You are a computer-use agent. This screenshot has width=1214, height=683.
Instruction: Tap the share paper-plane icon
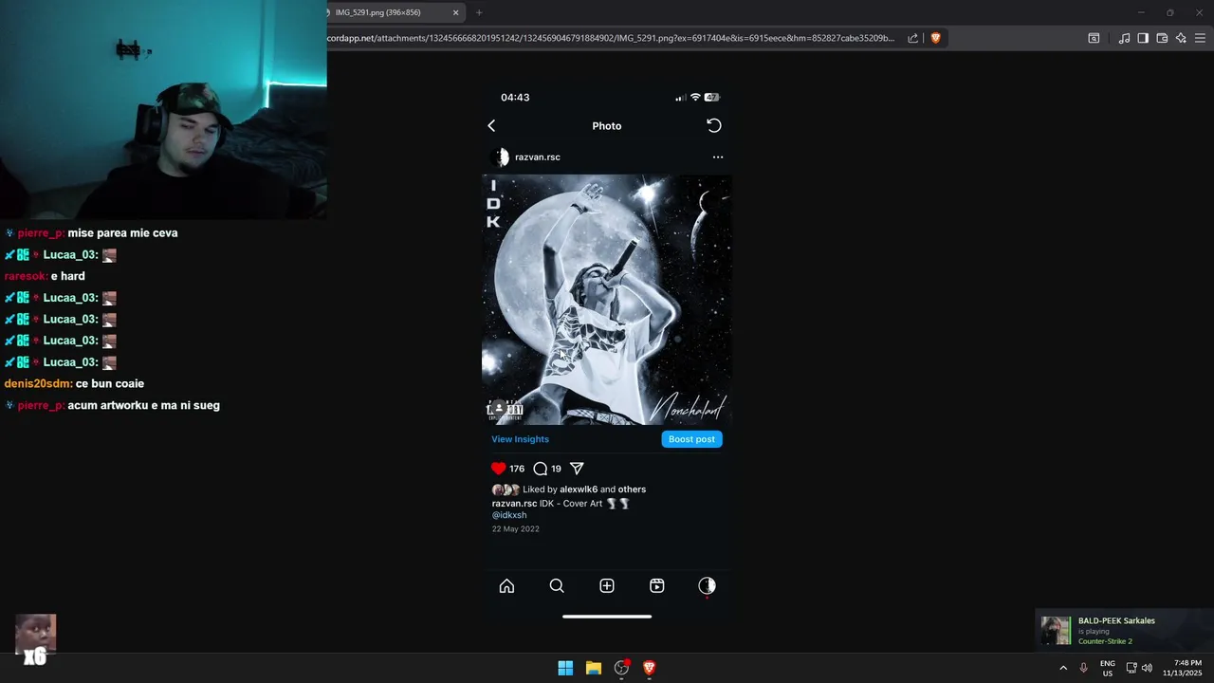(x=577, y=469)
